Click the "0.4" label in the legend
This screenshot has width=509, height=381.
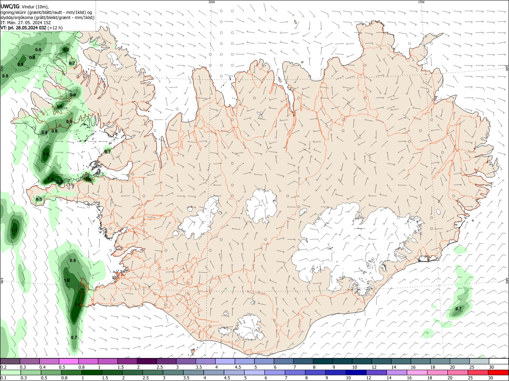point(43,367)
